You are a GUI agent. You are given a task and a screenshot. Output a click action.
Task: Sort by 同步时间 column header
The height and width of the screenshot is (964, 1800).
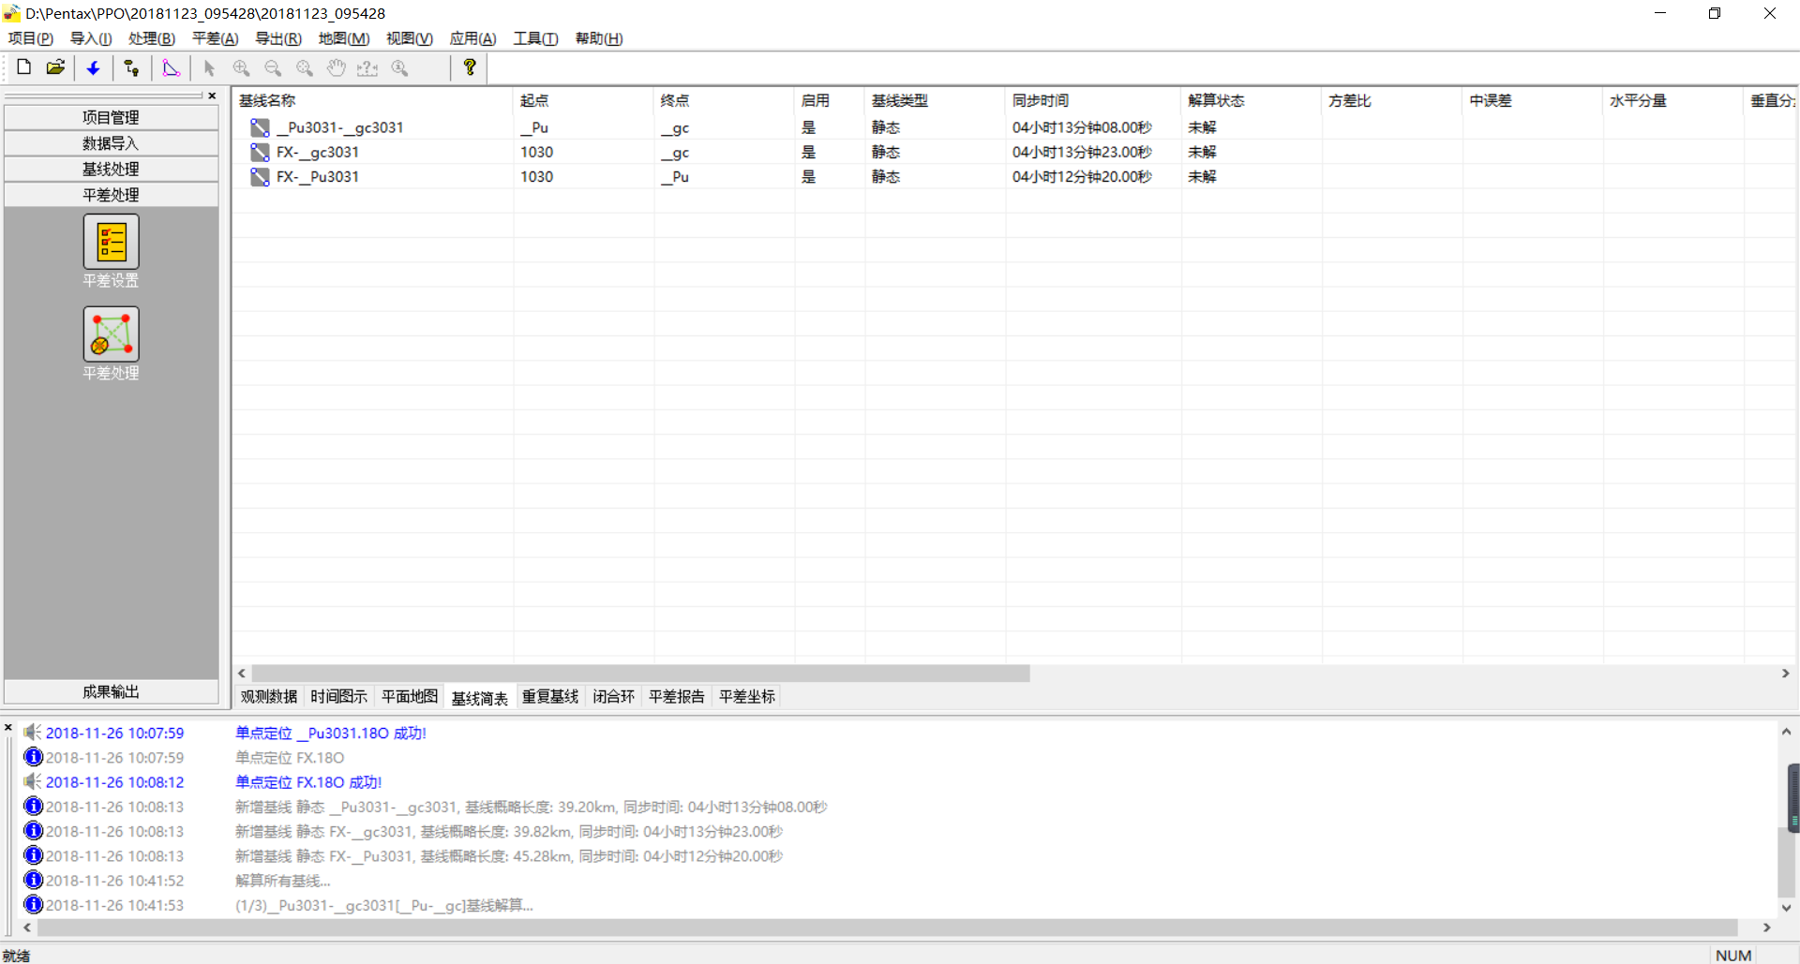pyautogui.click(x=1041, y=100)
